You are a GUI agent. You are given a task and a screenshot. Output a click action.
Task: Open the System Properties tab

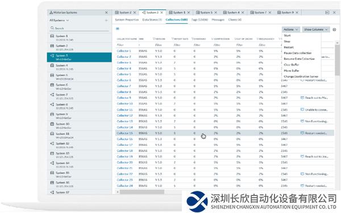[x=127, y=20]
